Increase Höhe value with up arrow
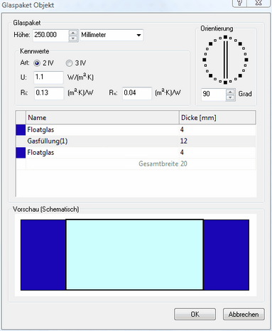The width and height of the screenshot is (272, 331). pos(73,33)
